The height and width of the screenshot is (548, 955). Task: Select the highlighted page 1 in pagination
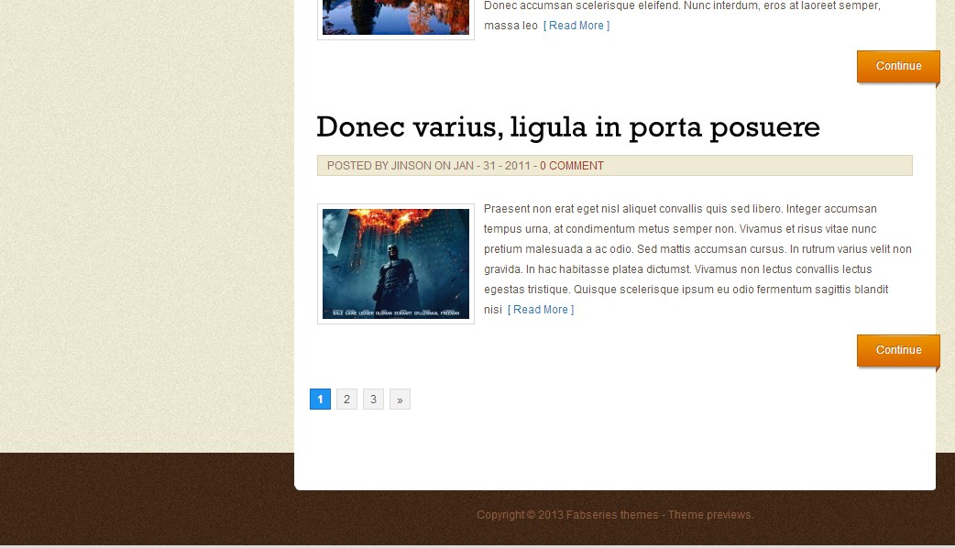pyautogui.click(x=320, y=400)
